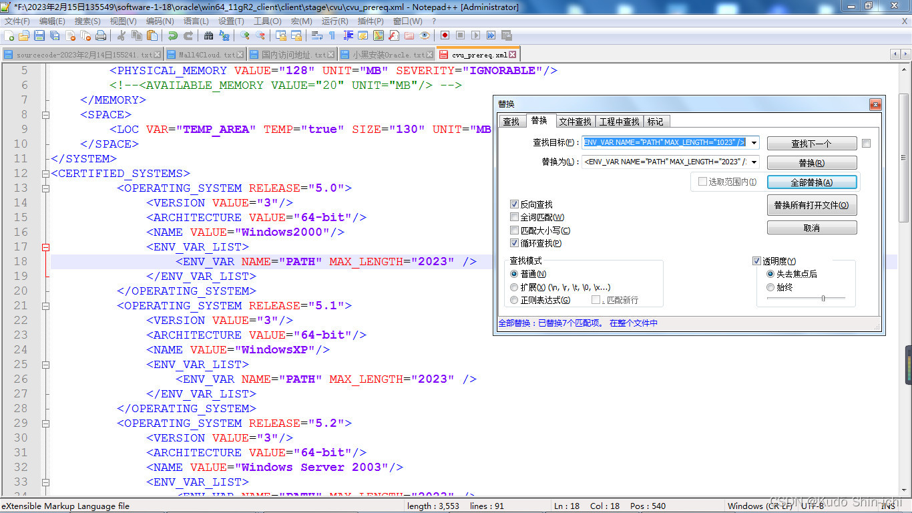Open the 搜索(S) menu
Image resolution: width=912 pixels, height=513 pixels.
tap(87, 21)
